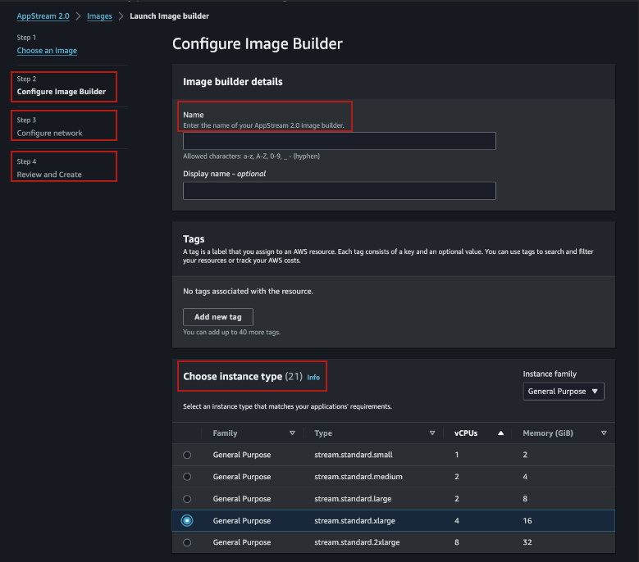
Task: Sort table by Family column icon
Action: pyautogui.click(x=292, y=433)
